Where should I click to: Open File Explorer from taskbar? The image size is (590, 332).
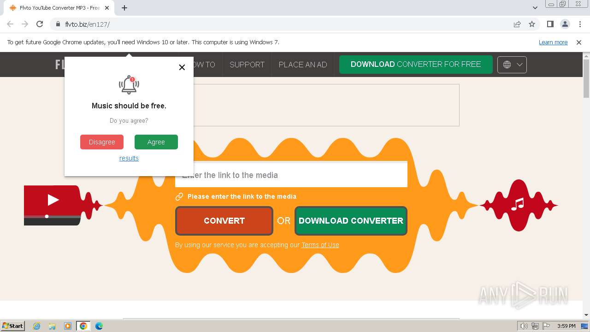52,326
